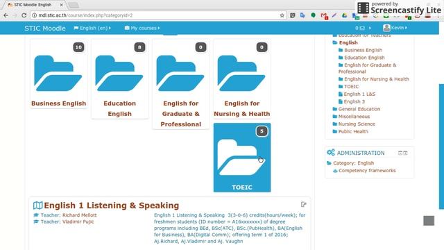Click the 8 courses badge on Education English

[139, 47]
